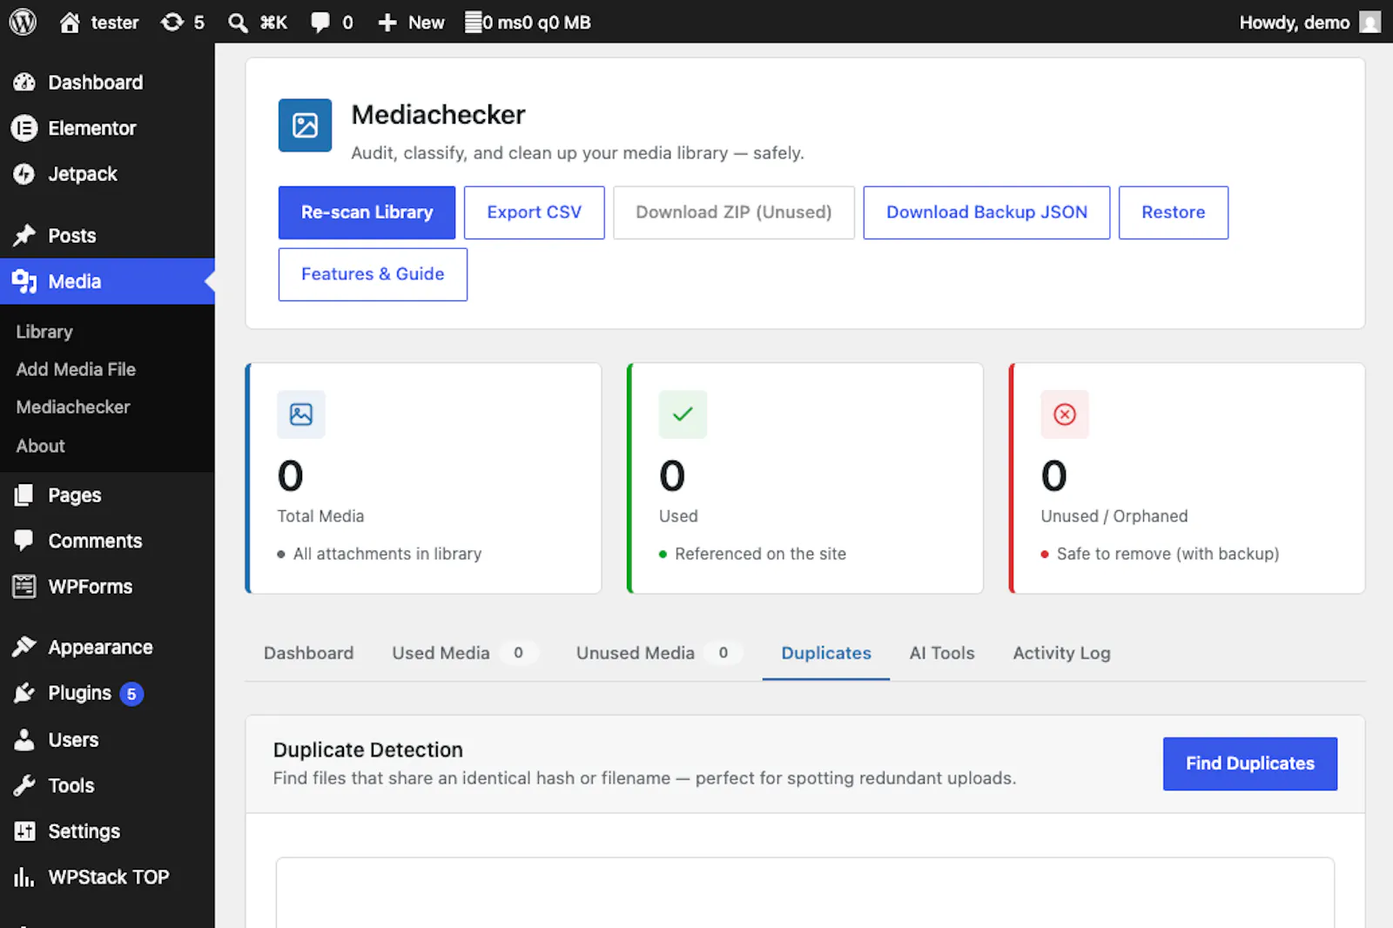
Task: Open the New content menu
Action: click(x=411, y=23)
